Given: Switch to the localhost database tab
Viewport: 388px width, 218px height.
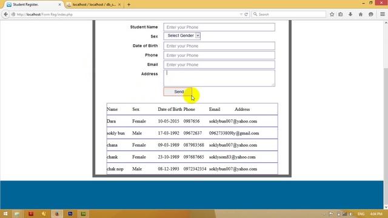Looking at the screenshot, I should [95, 4].
